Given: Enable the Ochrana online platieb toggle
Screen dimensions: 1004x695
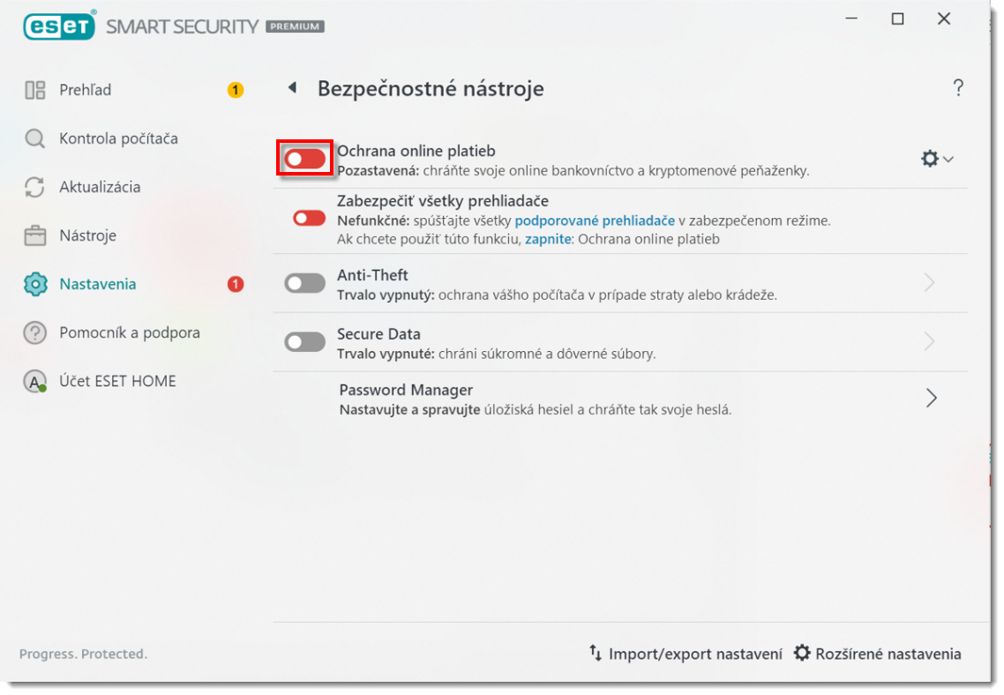Looking at the screenshot, I should pos(305,159).
